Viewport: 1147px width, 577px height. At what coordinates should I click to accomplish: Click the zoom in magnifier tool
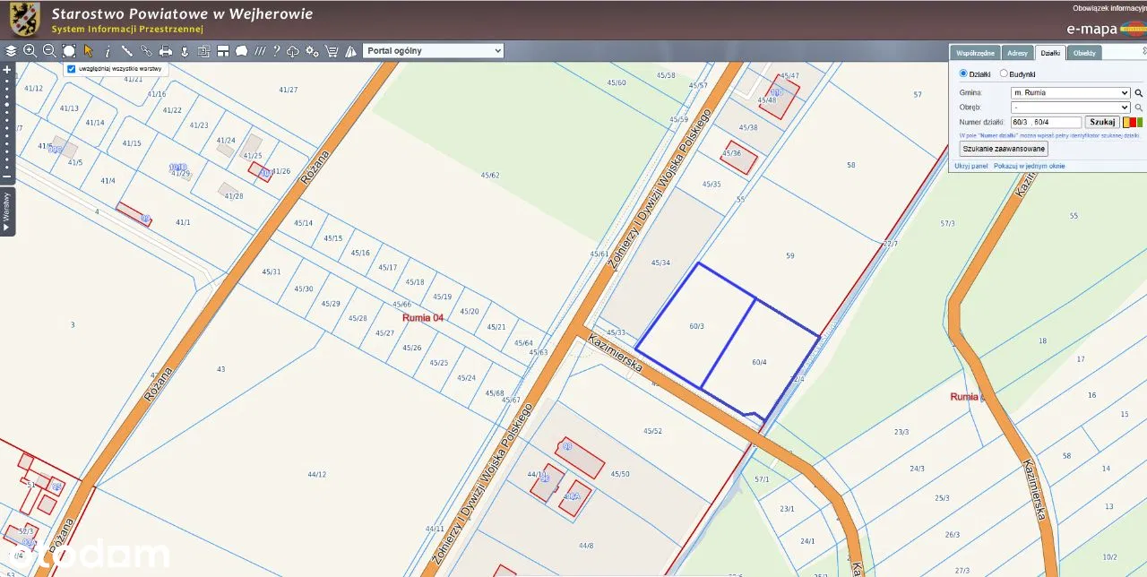point(30,51)
